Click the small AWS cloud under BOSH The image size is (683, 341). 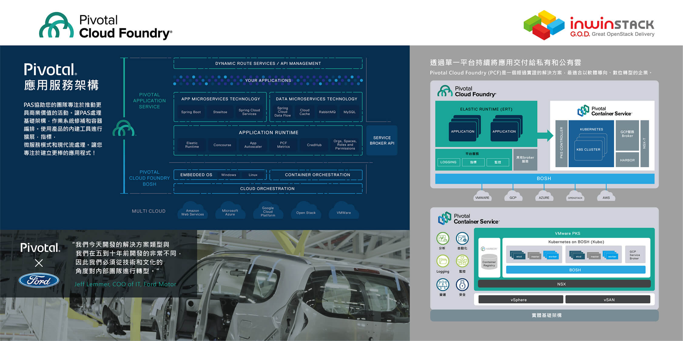(x=606, y=196)
